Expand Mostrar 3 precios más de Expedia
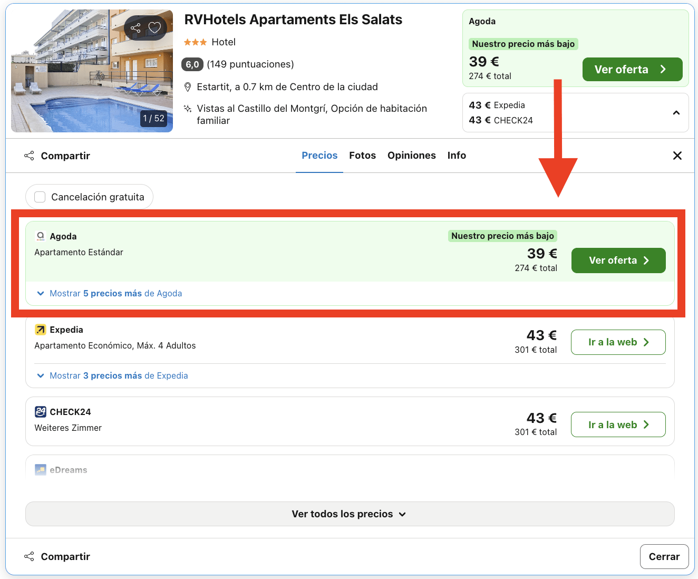This screenshot has width=698, height=579. tap(112, 375)
